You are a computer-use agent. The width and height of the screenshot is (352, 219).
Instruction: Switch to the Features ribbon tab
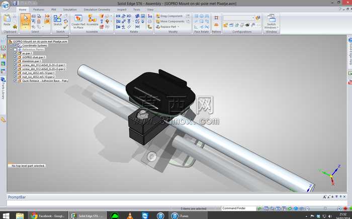pos(39,10)
